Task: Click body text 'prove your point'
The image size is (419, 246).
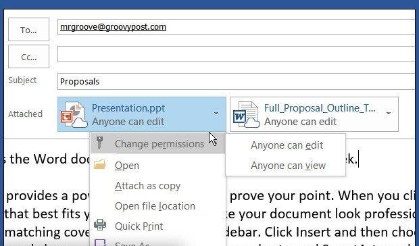Action: (x=282, y=196)
